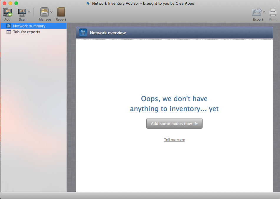Select Network summary in the sidebar

point(29,26)
